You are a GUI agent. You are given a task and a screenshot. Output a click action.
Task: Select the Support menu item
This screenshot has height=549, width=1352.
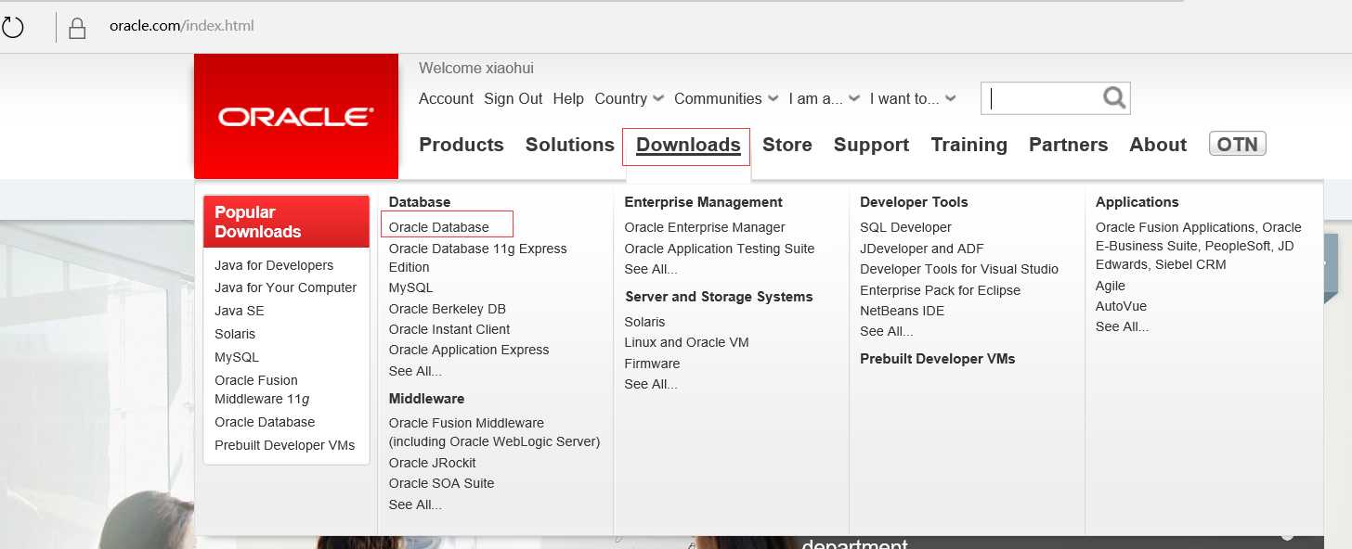871,145
